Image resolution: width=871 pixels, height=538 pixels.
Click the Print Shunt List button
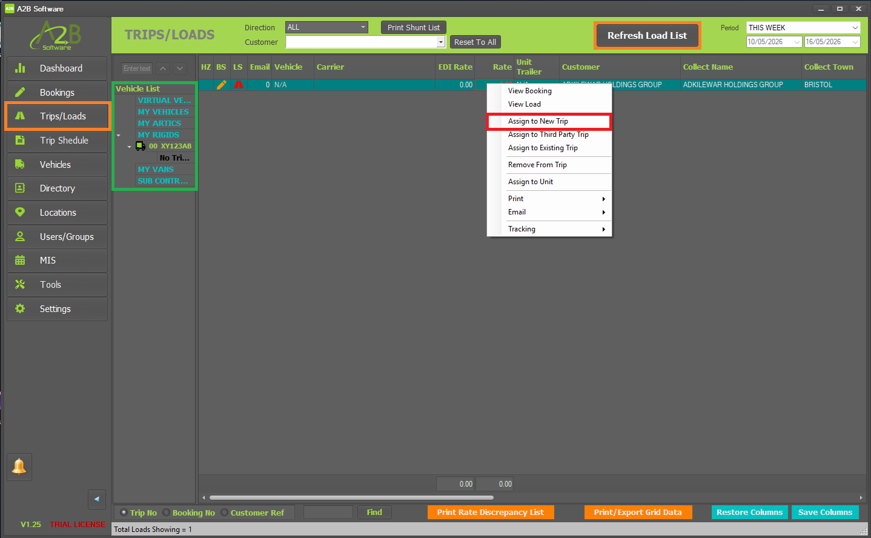point(414,27)
